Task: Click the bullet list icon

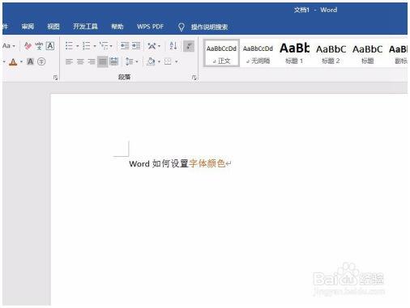Action: [69, 46]
